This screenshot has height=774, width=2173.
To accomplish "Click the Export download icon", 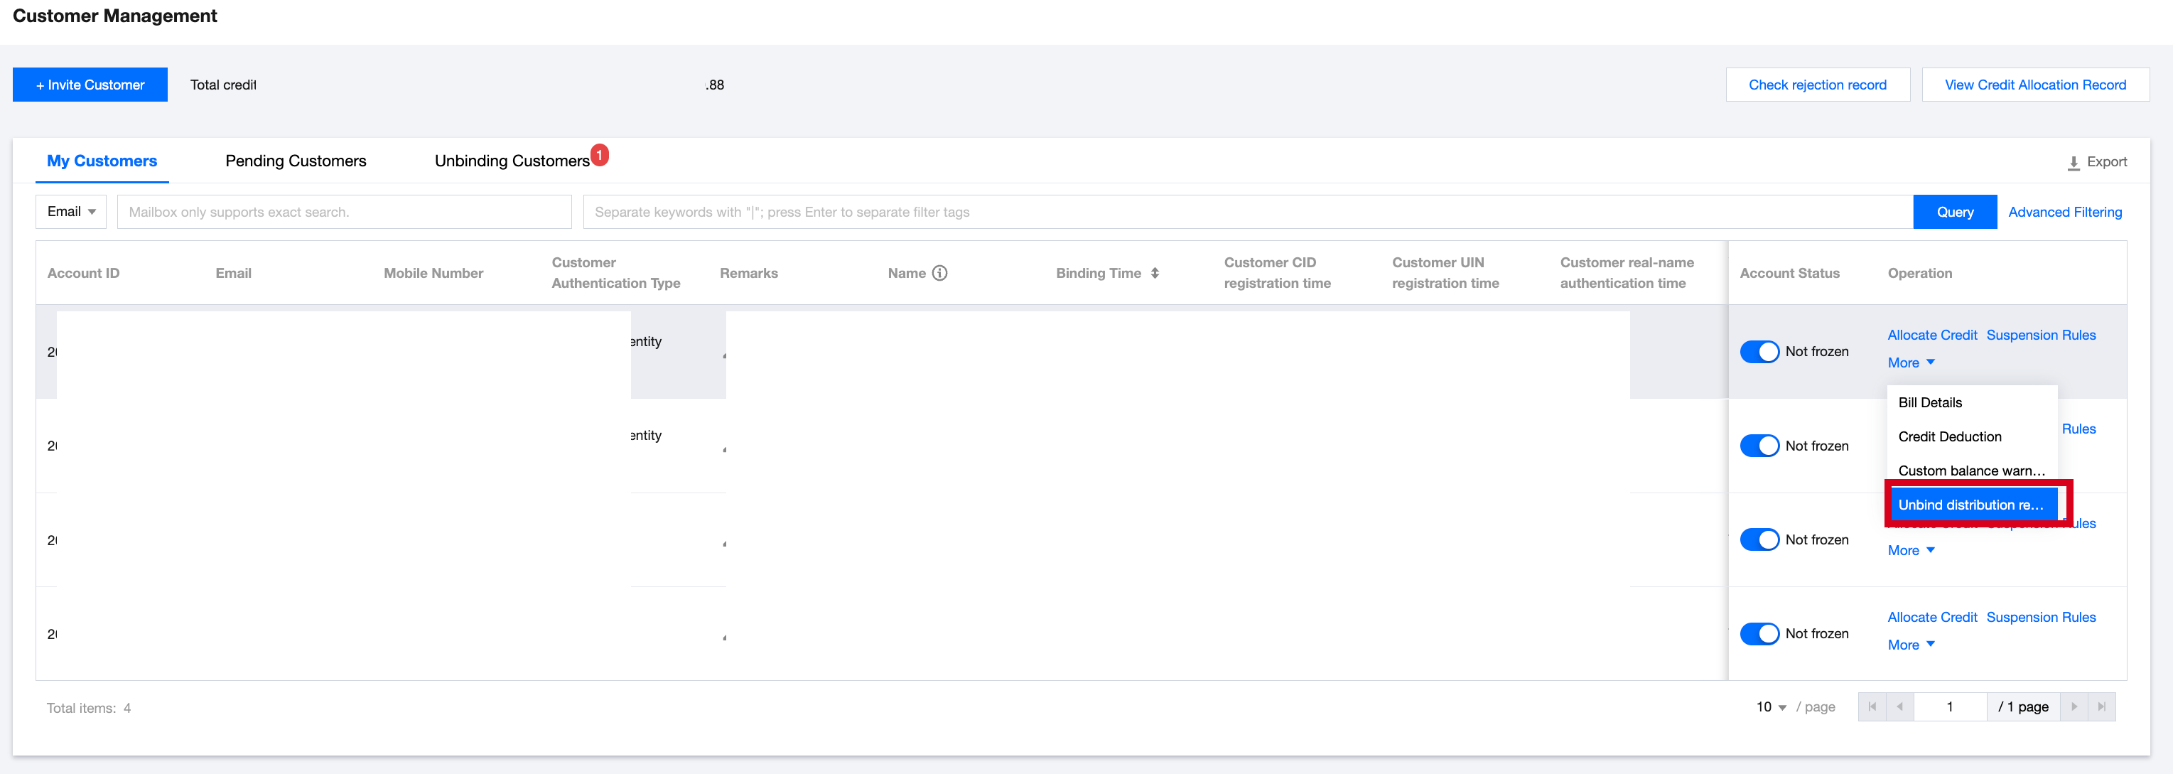I will (x=2073, y=163).
